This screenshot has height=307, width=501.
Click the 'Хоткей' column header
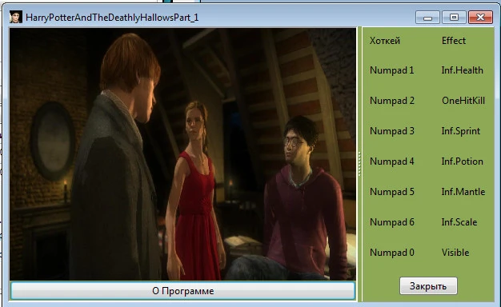click(x=385, y=41)
